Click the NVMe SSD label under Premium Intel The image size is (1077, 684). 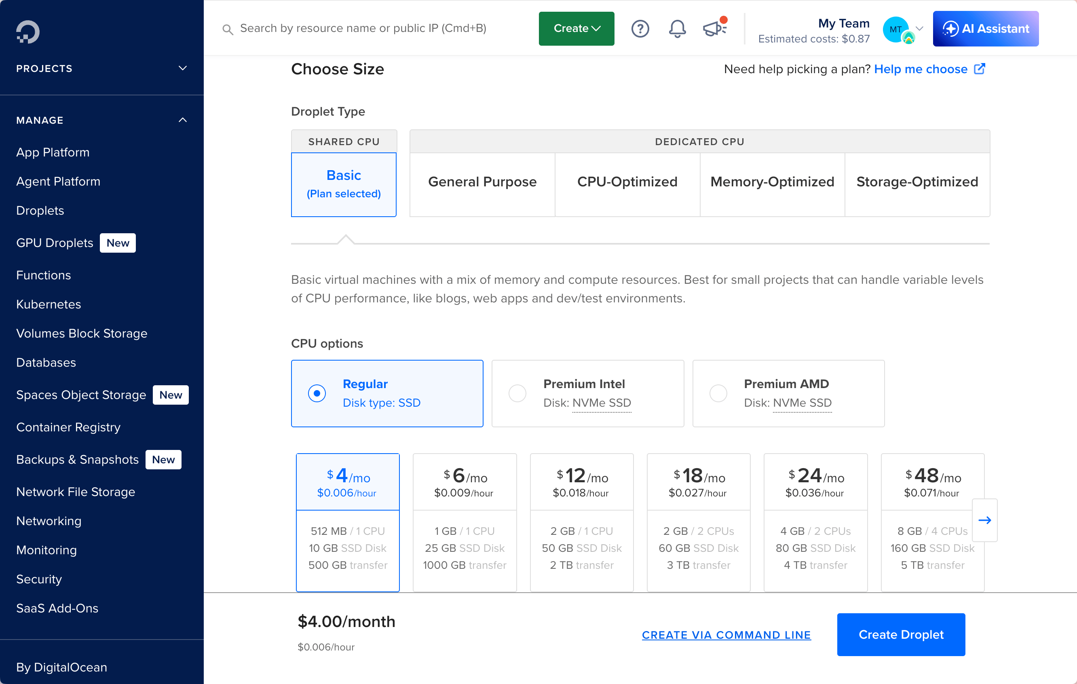pyautogui.click(x=602, y=403)
